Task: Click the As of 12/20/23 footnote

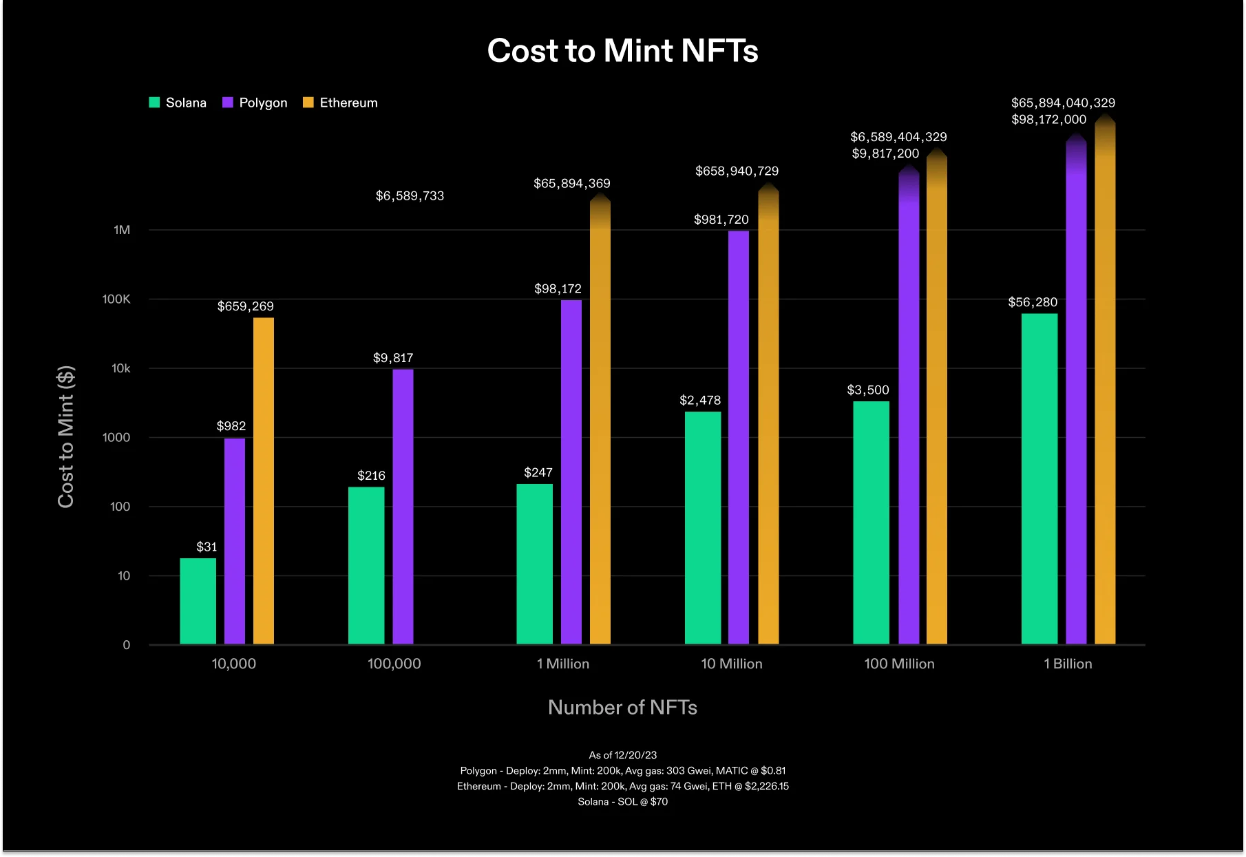Action: [x=623, y=755]
